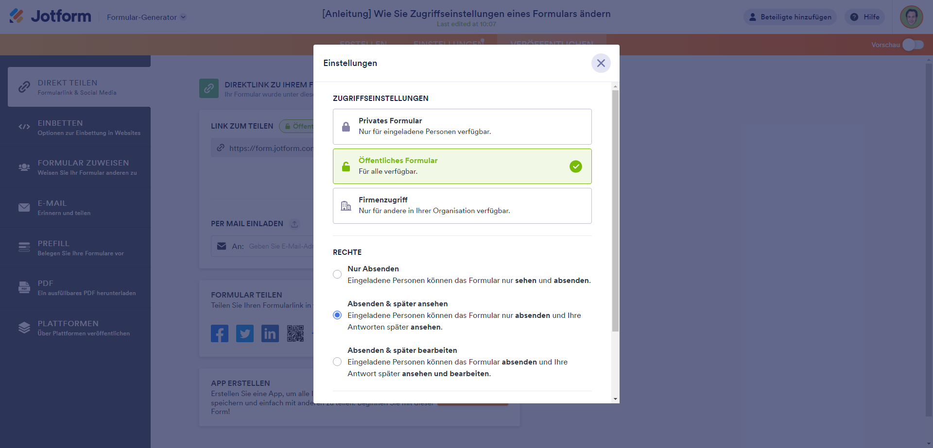Image resolution: width=933 pixels, height=448 pixels.
Task: Choose Absenden & später ansehen radio
Action: 337,315
